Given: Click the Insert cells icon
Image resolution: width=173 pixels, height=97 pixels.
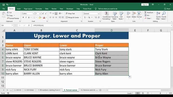Looking at the screenshot, I should pyautogui.click(x=129, y=13).
